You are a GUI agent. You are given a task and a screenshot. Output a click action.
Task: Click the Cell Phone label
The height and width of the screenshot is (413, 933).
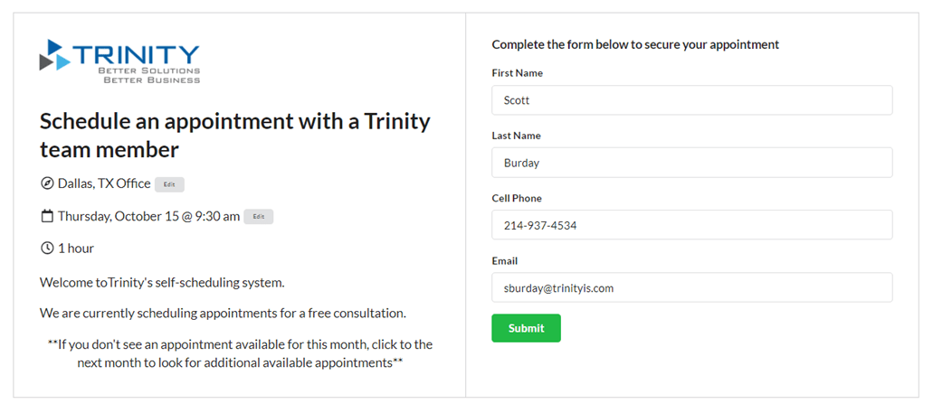[x=517, y=198]
